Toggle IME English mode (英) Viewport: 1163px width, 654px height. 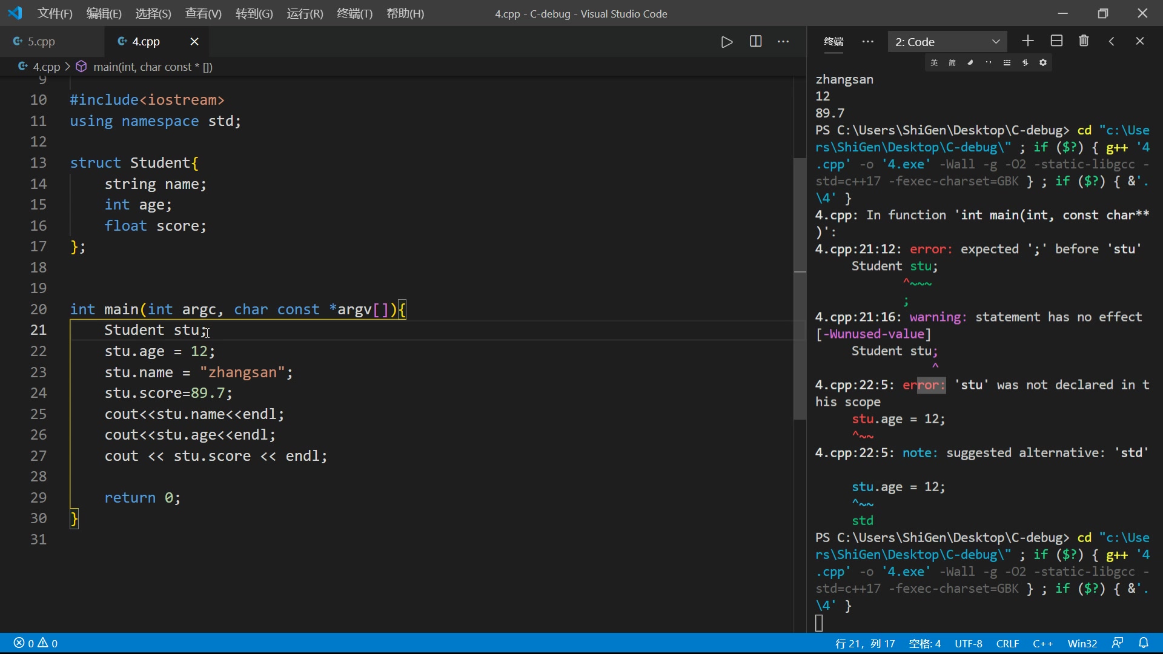click(934, 62)
